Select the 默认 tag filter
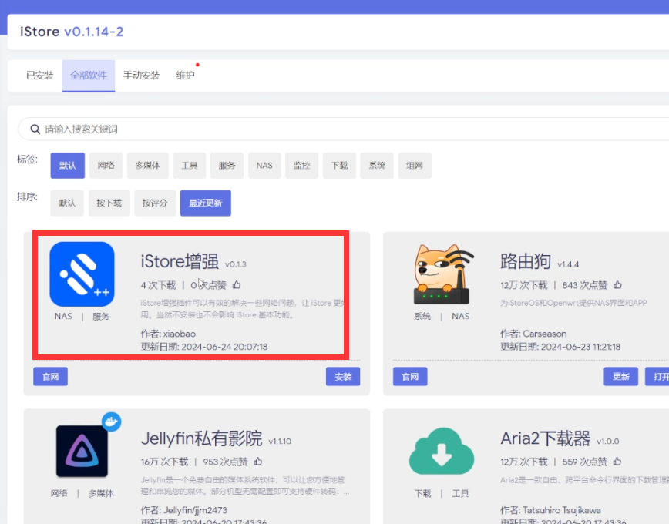This screenshot has width=669, height=524. tap(67, 166)
